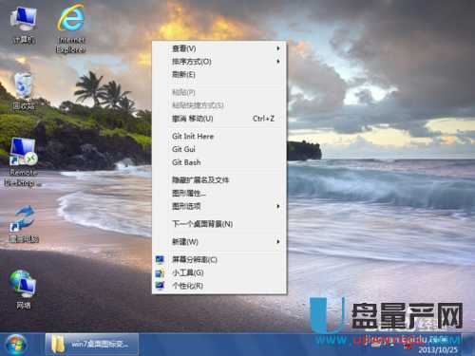Screen dimensions: 475x356
Task: Click the 2013/10/25 date in the taskbar
Action: pos(438,350)
